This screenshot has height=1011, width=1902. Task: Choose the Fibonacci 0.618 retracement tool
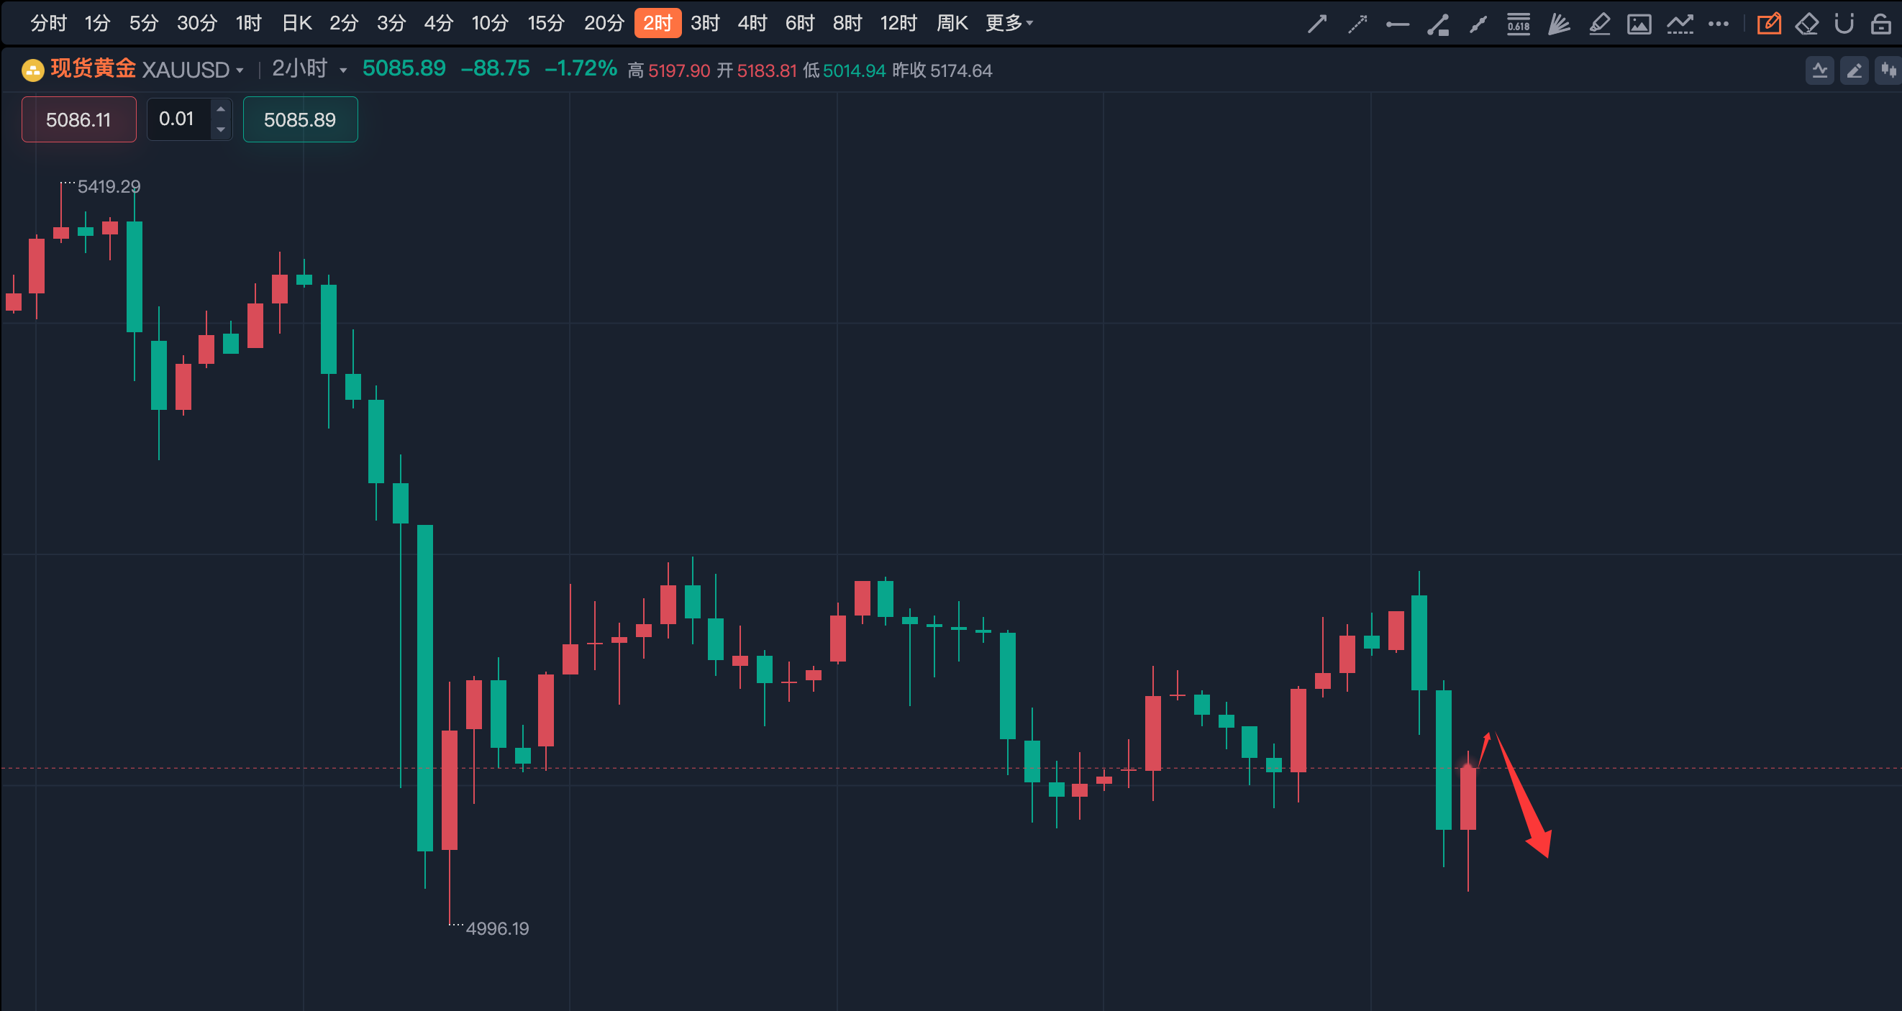[x=1518, y=24]
